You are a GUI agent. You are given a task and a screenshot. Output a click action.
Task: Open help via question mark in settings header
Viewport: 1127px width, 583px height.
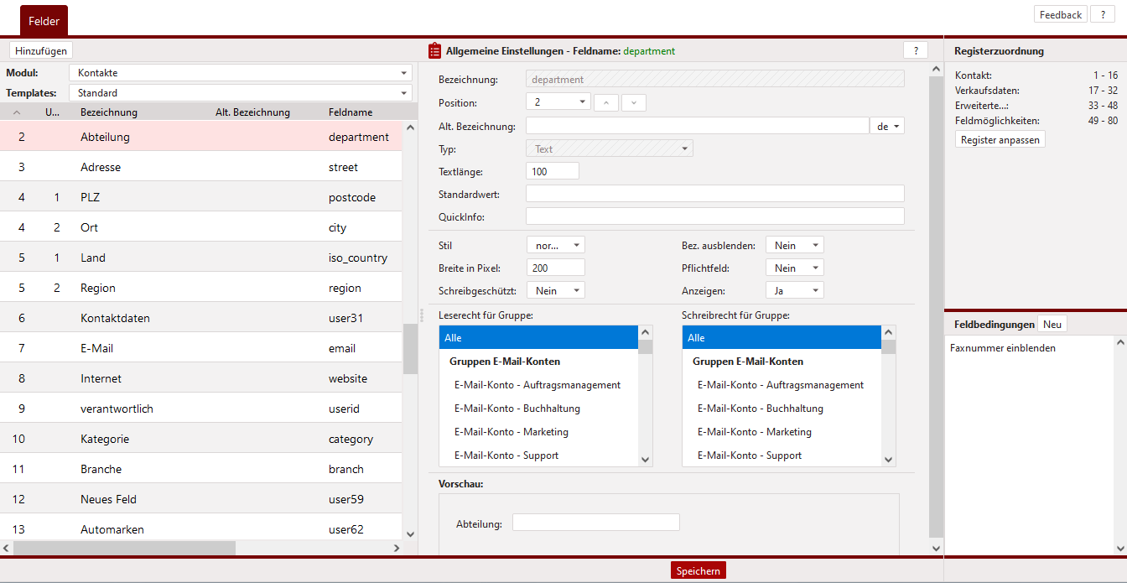click(915, 51)
